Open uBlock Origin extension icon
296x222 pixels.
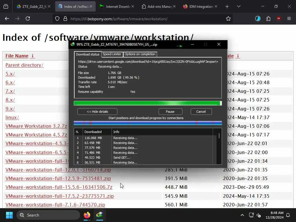279,18
